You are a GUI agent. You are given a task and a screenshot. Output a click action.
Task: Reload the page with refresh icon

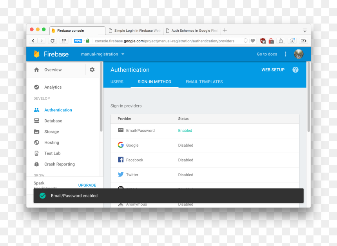53,41
